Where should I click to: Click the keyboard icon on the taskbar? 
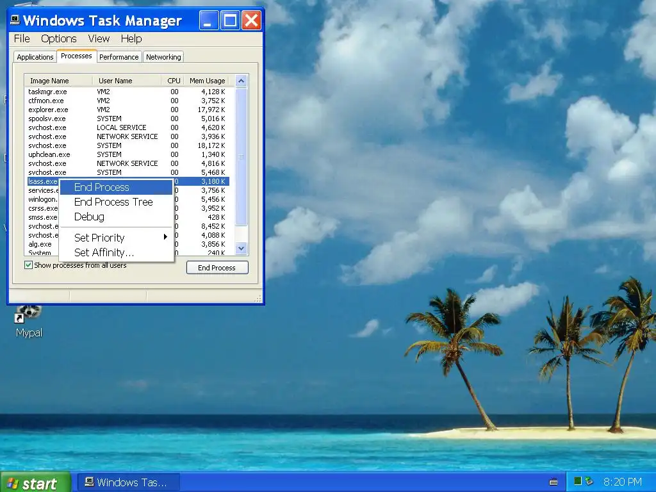pos(553,482)
